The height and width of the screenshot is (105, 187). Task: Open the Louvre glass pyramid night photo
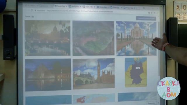pyautogui.click(x=48, y=75)
